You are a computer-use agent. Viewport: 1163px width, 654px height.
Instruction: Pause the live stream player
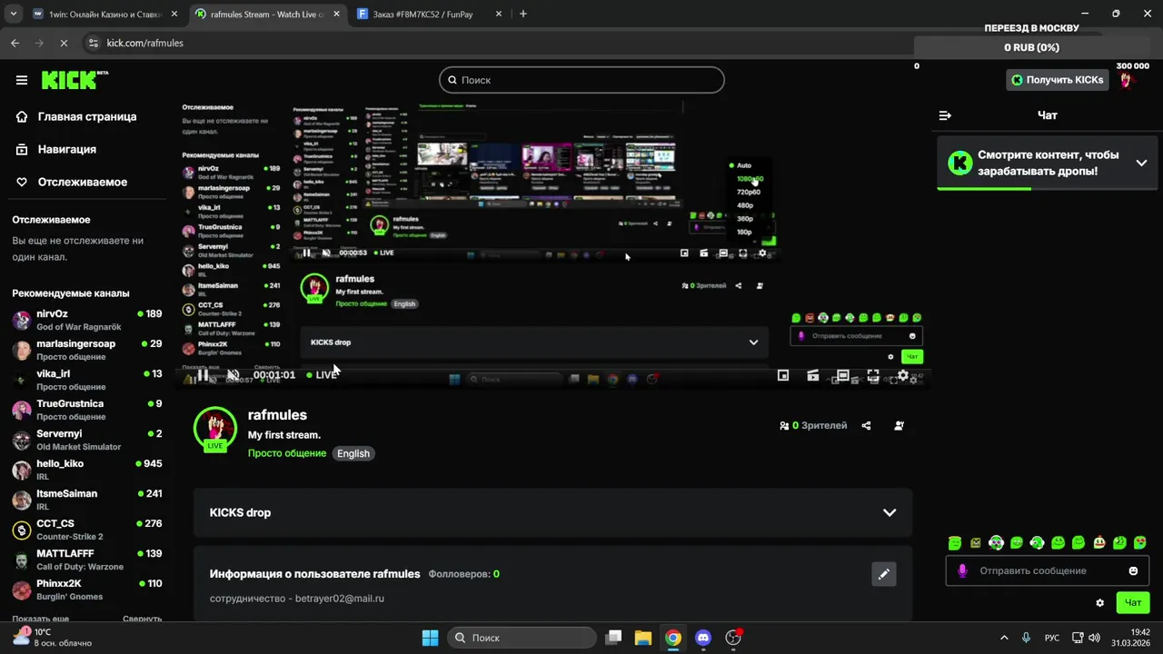[x=203, y=375]
